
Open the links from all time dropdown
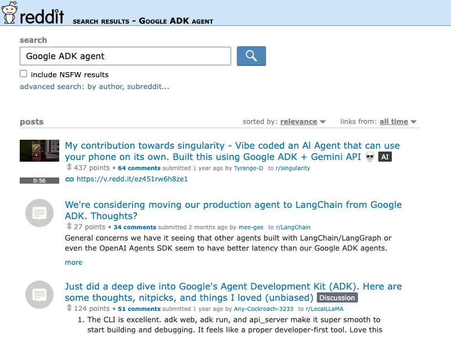pos(398,122)
